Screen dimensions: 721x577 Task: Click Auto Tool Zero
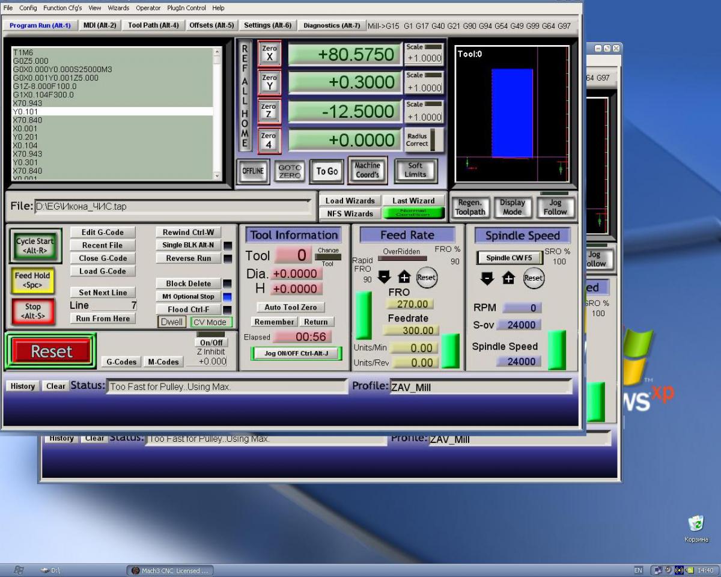pyautogui.click(x=291, y=307)
